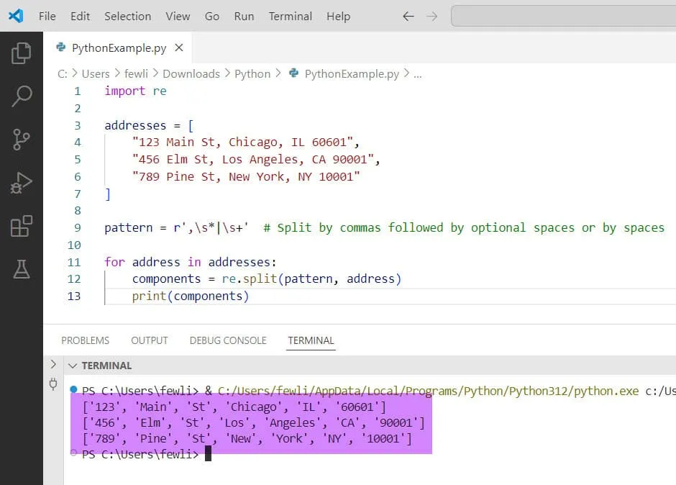Click the Downloads breadcrumb folder
Image resolution: width=676 pixels, height=485 pixels.
191,73
